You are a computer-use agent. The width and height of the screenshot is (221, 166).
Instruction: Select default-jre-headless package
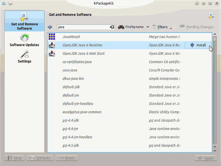[x=129, y=104]
